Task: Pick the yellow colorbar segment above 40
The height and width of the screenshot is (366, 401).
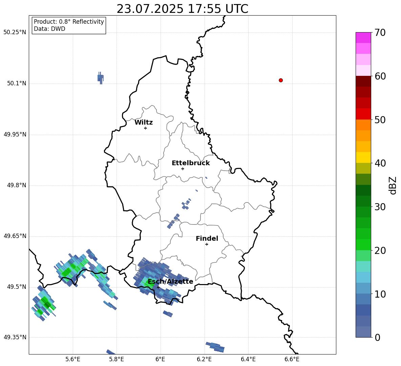Action: pyautogui.click(x=363, y=157)
